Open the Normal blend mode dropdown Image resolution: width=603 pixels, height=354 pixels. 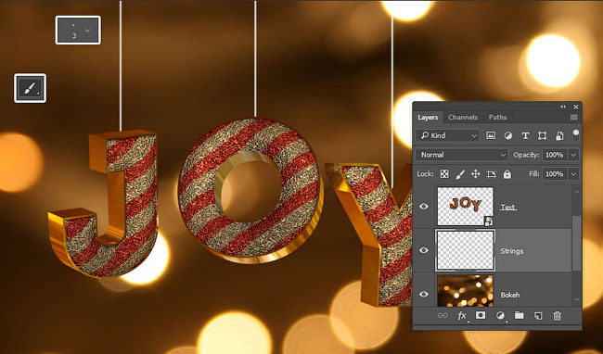tap(462, 155)
